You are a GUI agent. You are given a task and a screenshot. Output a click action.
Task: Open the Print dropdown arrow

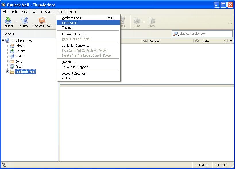click(143, 22)
